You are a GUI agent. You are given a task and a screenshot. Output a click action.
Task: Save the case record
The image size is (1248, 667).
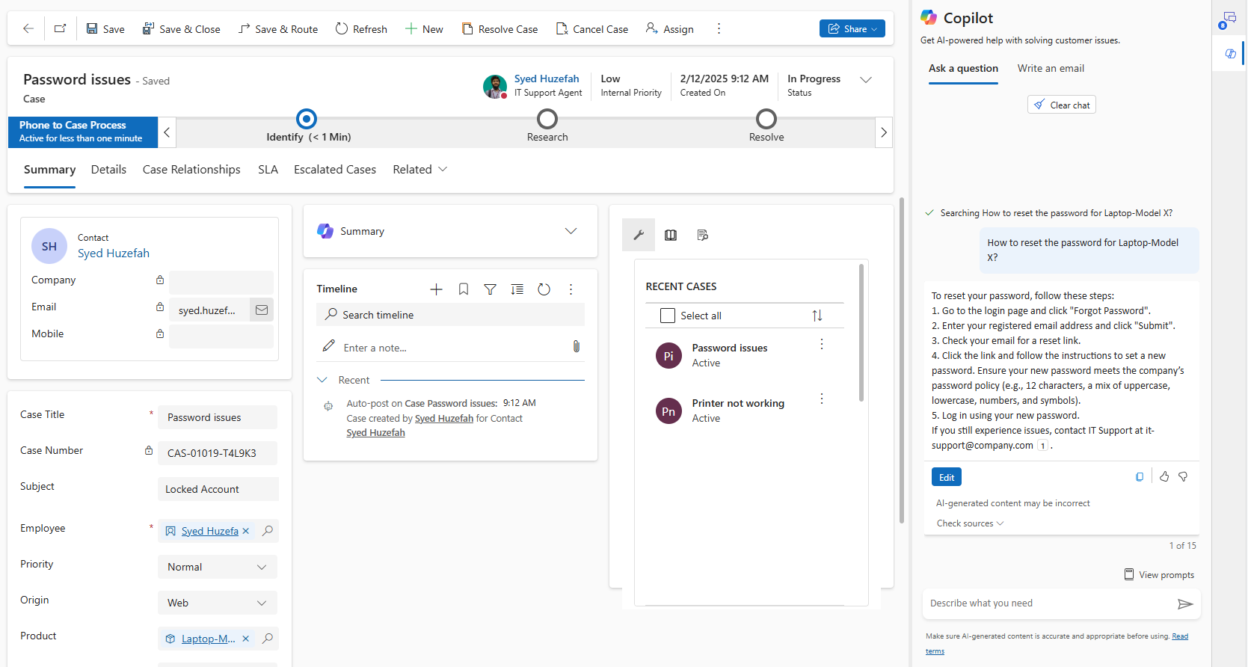105,29
